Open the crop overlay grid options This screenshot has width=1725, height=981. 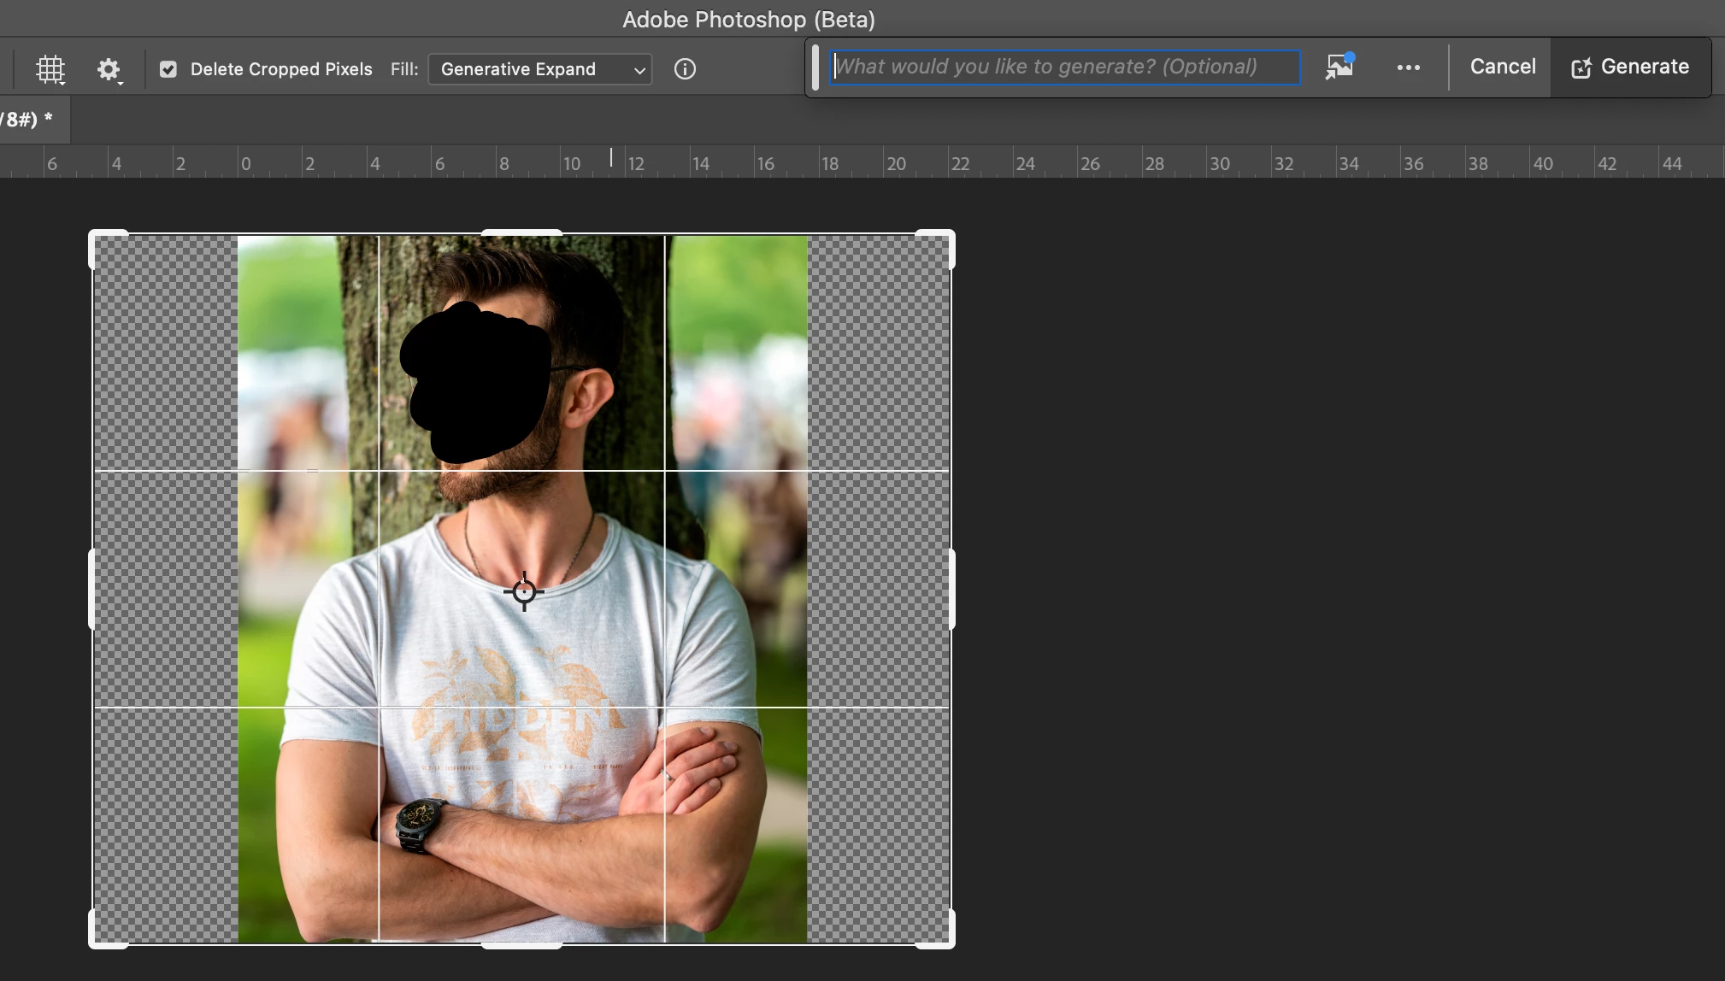pyautogui.click(x=50, y=69)
